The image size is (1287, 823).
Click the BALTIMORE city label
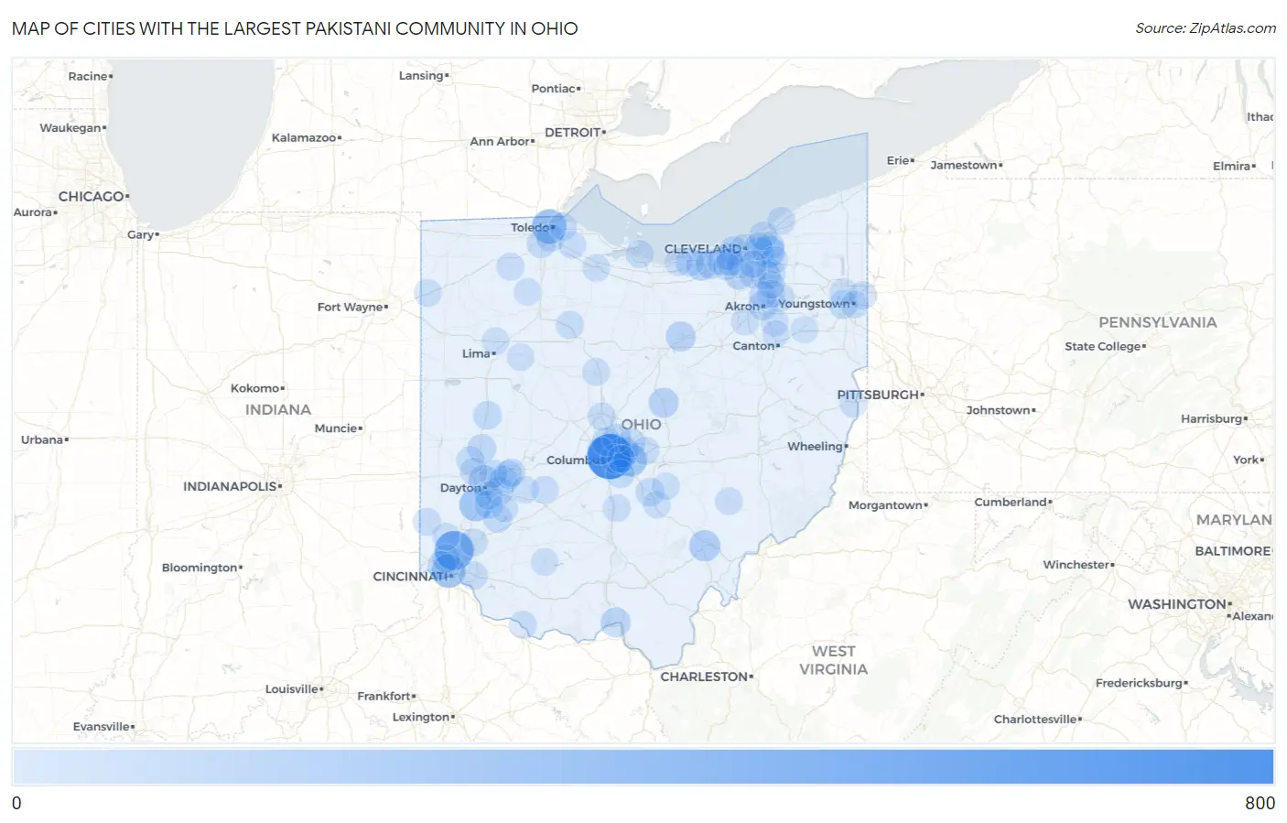coord(1233,551)
